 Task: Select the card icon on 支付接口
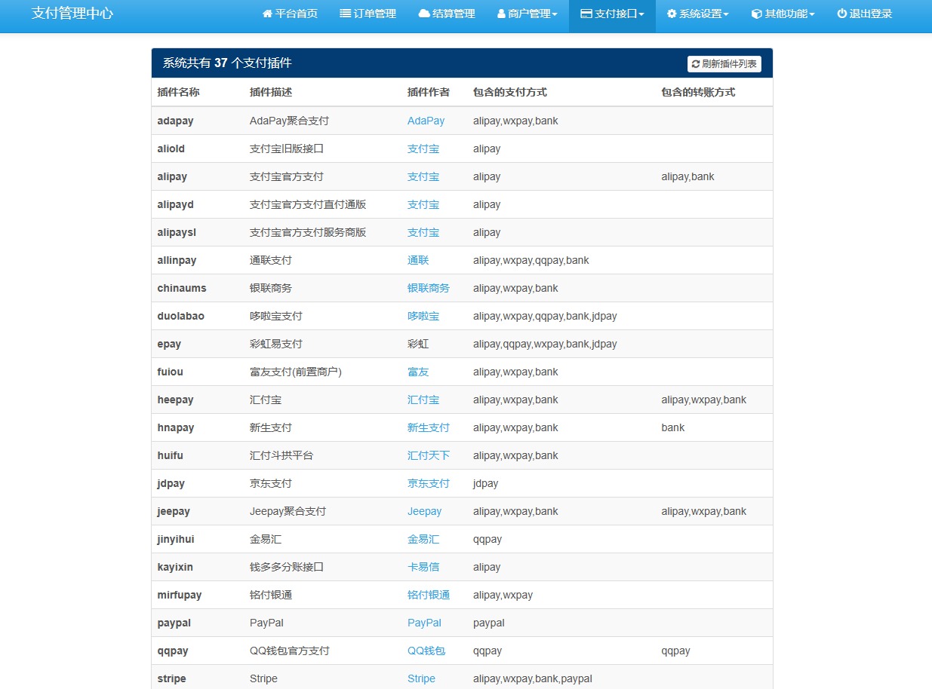click(x=585, y=13)
